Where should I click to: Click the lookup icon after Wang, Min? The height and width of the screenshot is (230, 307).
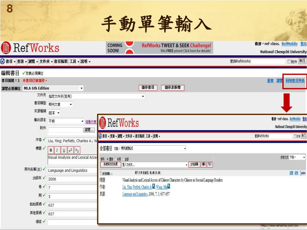pyautogui.click(x=168, y=186)
